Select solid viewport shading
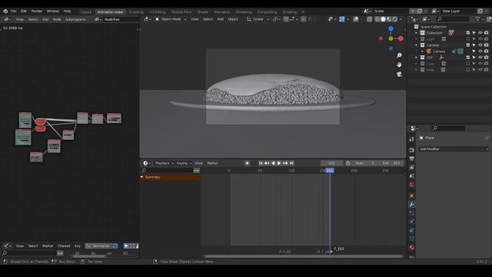This screenshot has width=492, height=277. 383,19
